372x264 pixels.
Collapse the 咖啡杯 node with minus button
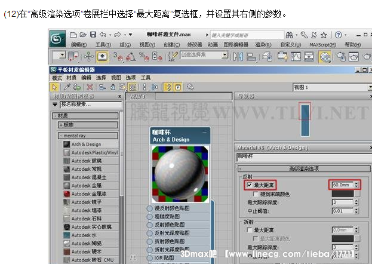[x=204, y=131]
